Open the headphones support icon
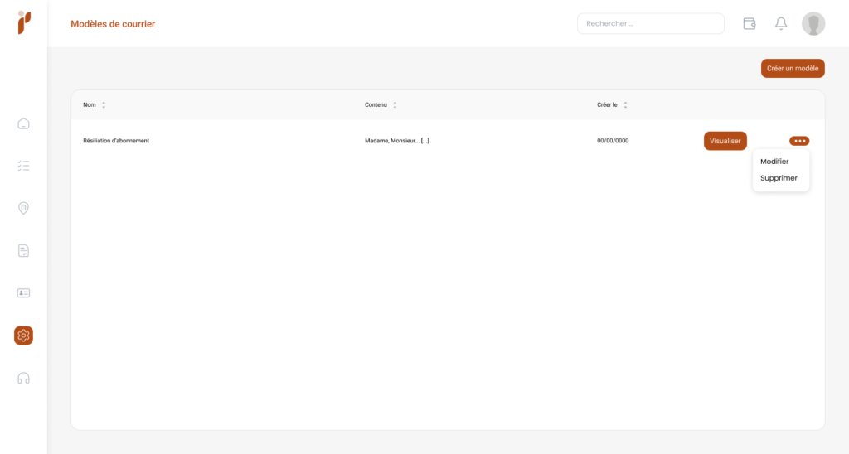This screenshot has height=454, width=849. [23, 379]
